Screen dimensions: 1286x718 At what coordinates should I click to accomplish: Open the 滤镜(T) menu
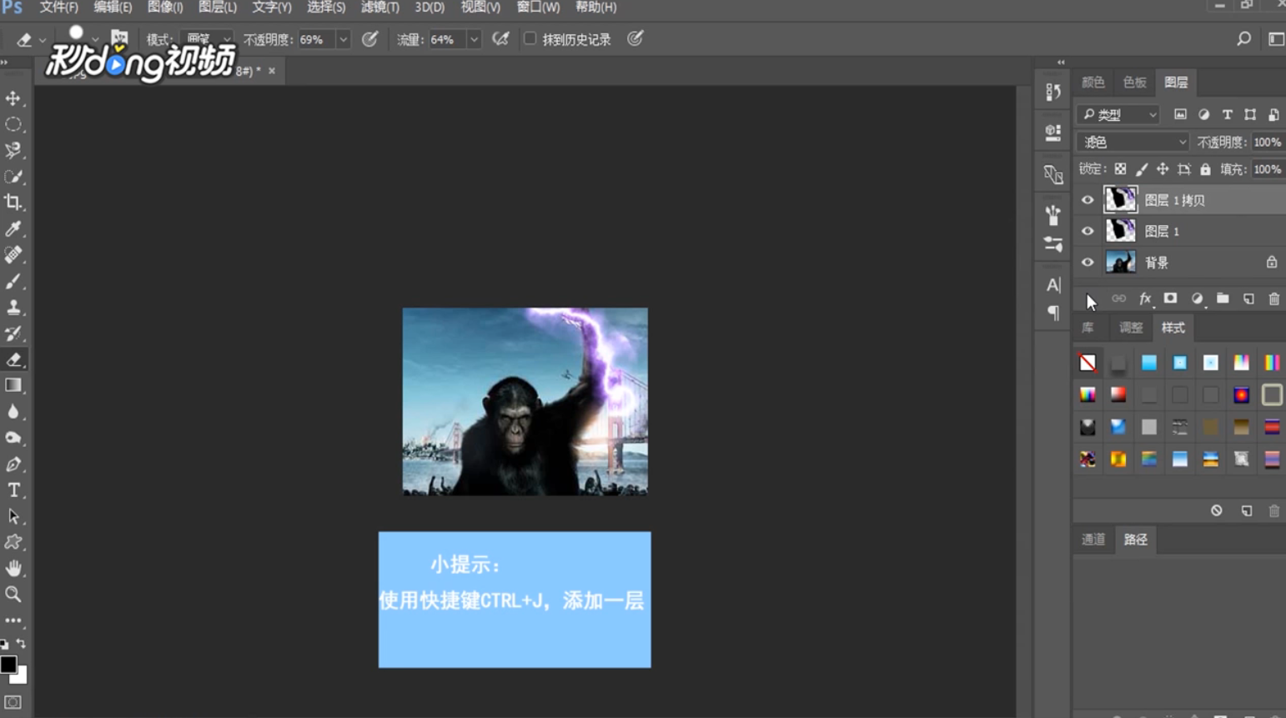pyautogui.click(x=379, y=8)
